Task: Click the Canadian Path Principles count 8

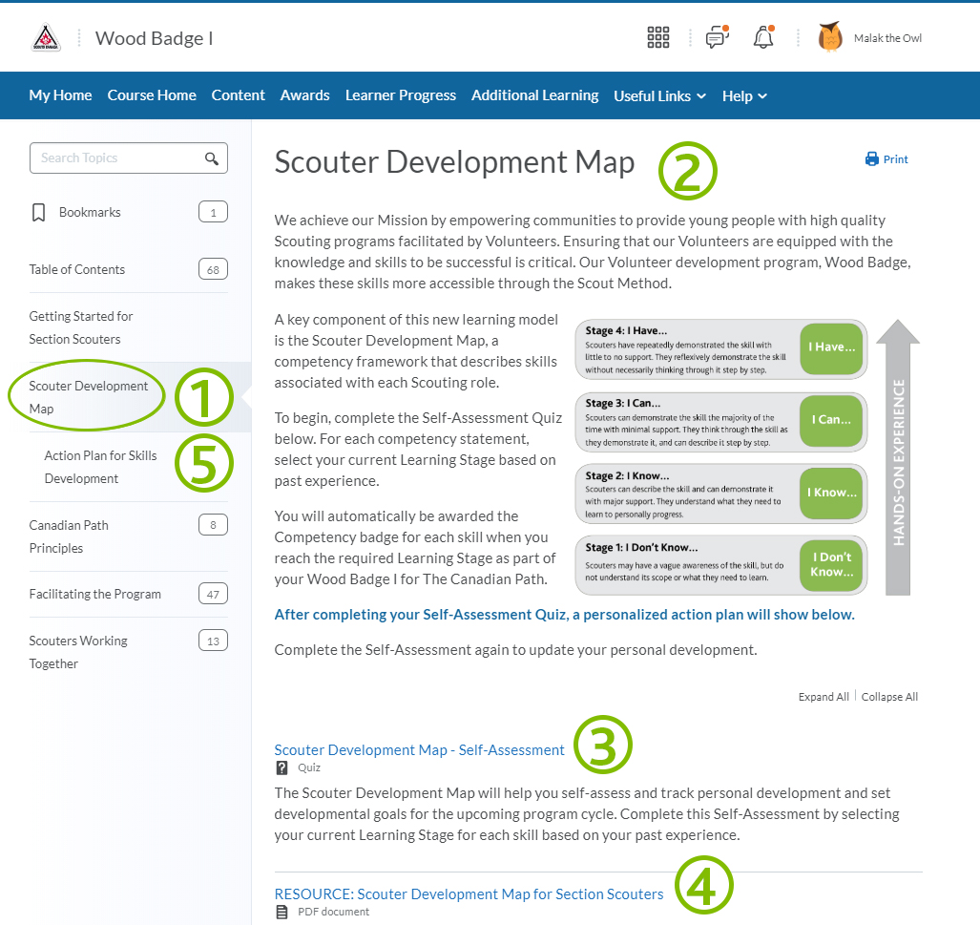Action: pyautogui.click(x=213, y=525)
